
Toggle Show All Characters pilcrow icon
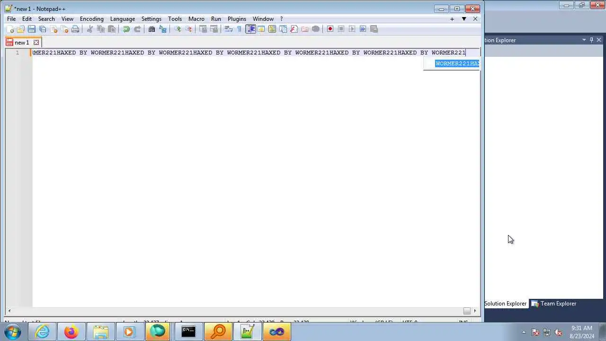pos(240,29)
